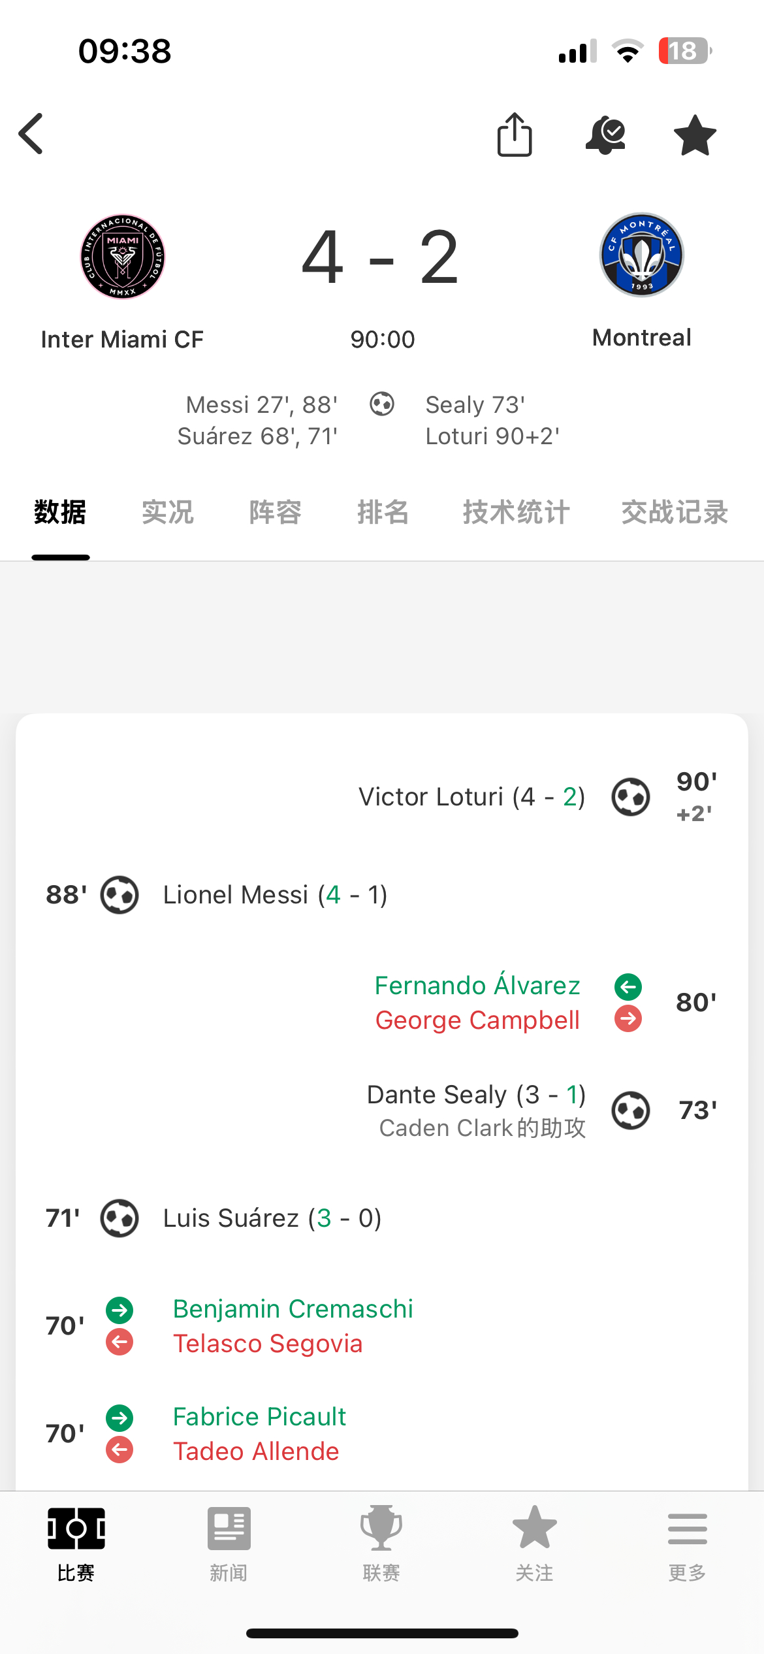
Task: Open the 新闻 news icon
Action: pyautogui.click(x=229, y=1529)
